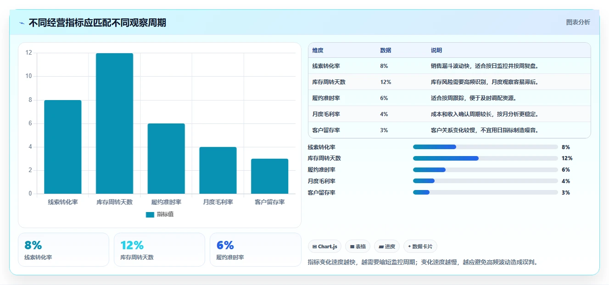The image size is (609, 285).
Task: Click the 库存周转天数 x-axis label under the chart
Action: (114, 202)
